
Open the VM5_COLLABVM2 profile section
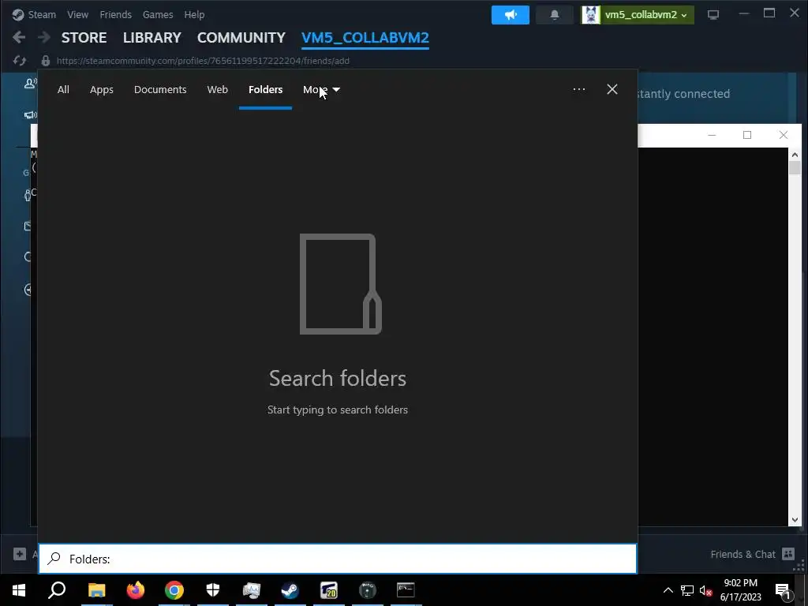[x=365, y=38]
